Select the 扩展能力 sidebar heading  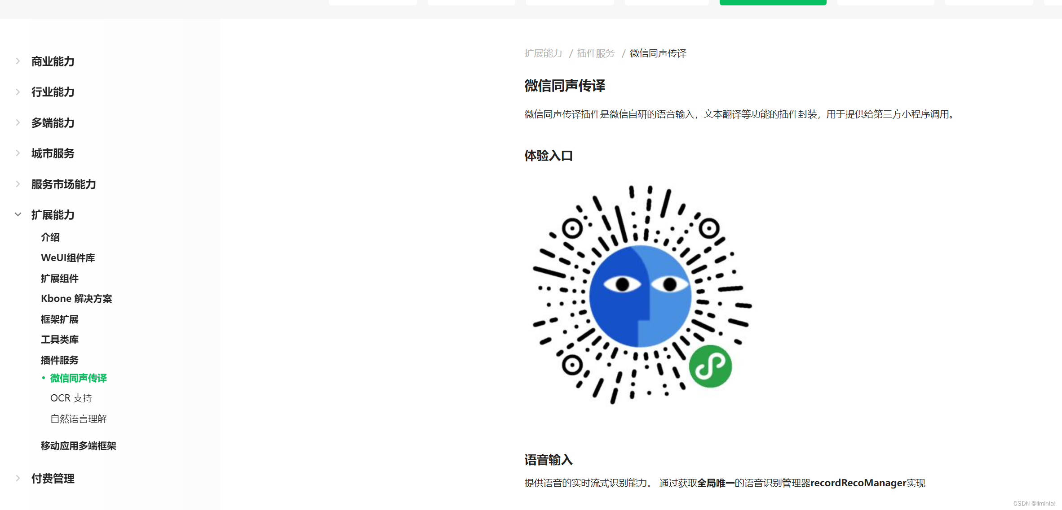[x=53, y=215]
